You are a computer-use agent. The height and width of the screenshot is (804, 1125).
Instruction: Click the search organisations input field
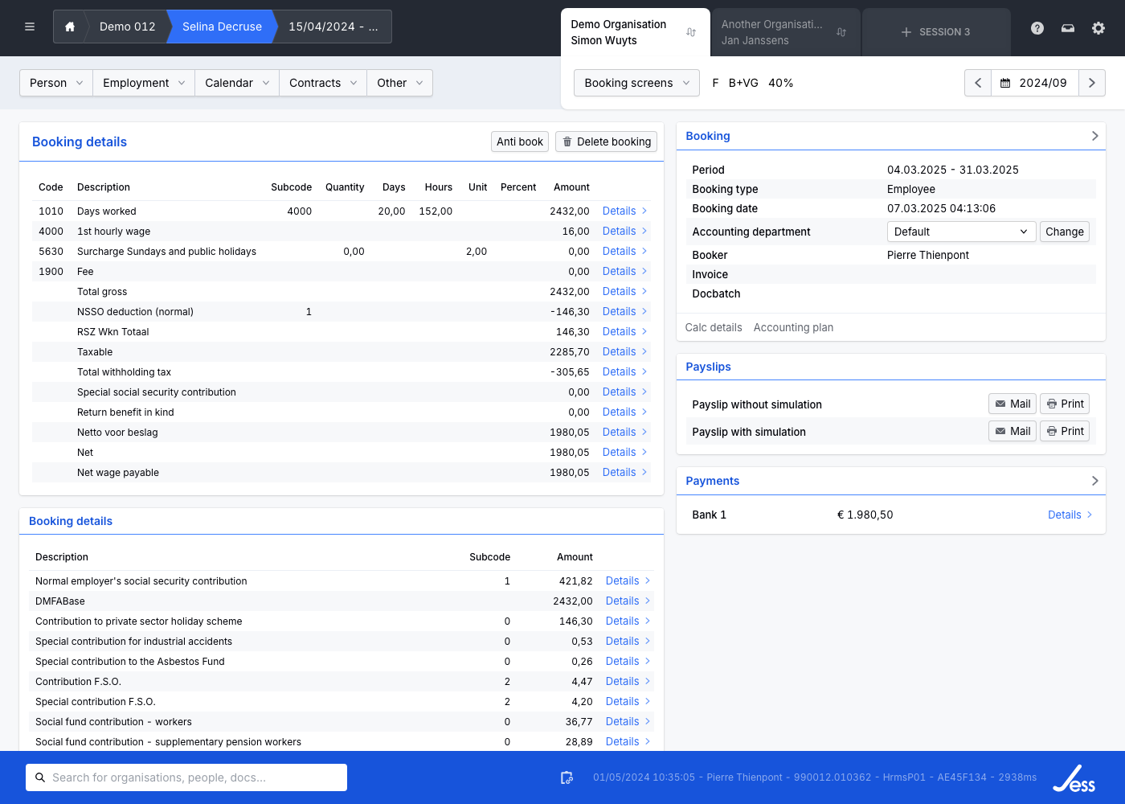click(186, 777)
